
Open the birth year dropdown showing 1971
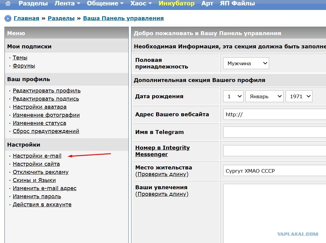[299, 96]
